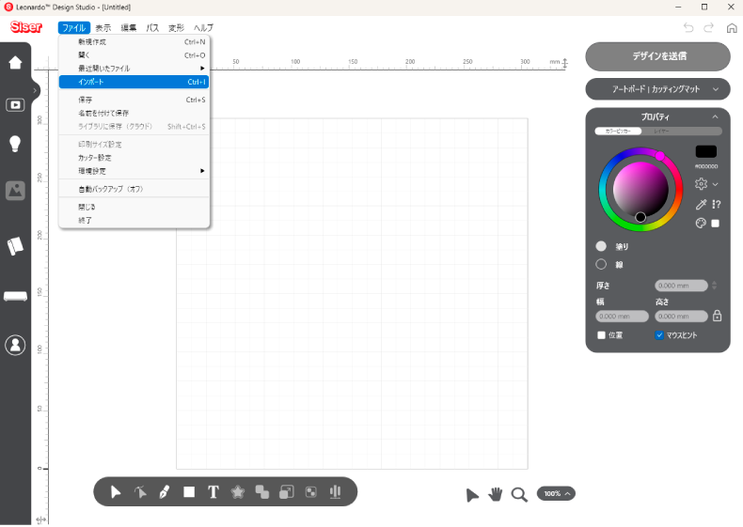Viewport: 743px width, 527px height.
Task: Open the video tutorials sidebar icon
Action: pyautogui.click(x=15, y=104)
